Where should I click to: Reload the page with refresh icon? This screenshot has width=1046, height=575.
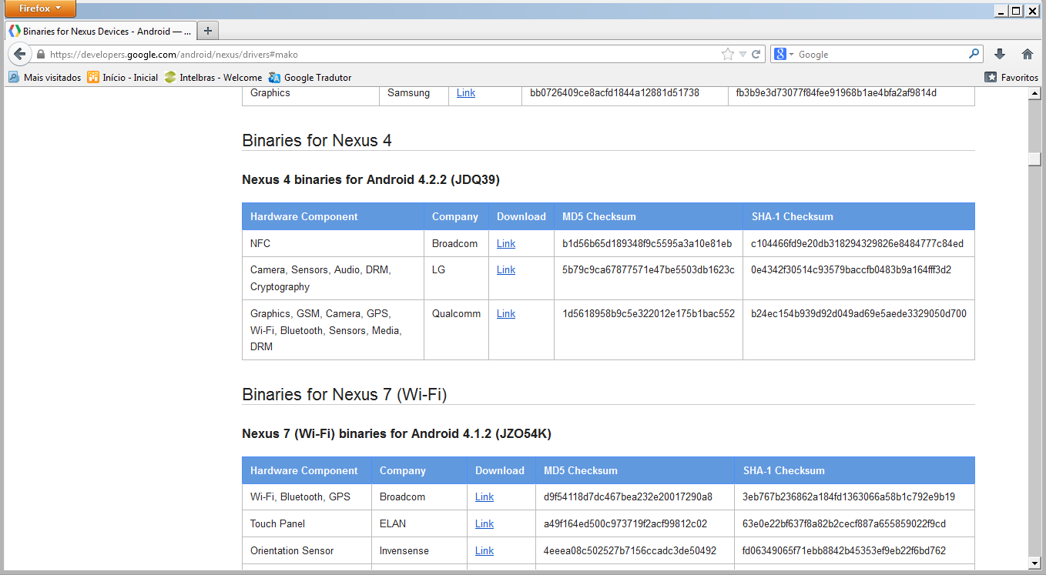(756, 54)
